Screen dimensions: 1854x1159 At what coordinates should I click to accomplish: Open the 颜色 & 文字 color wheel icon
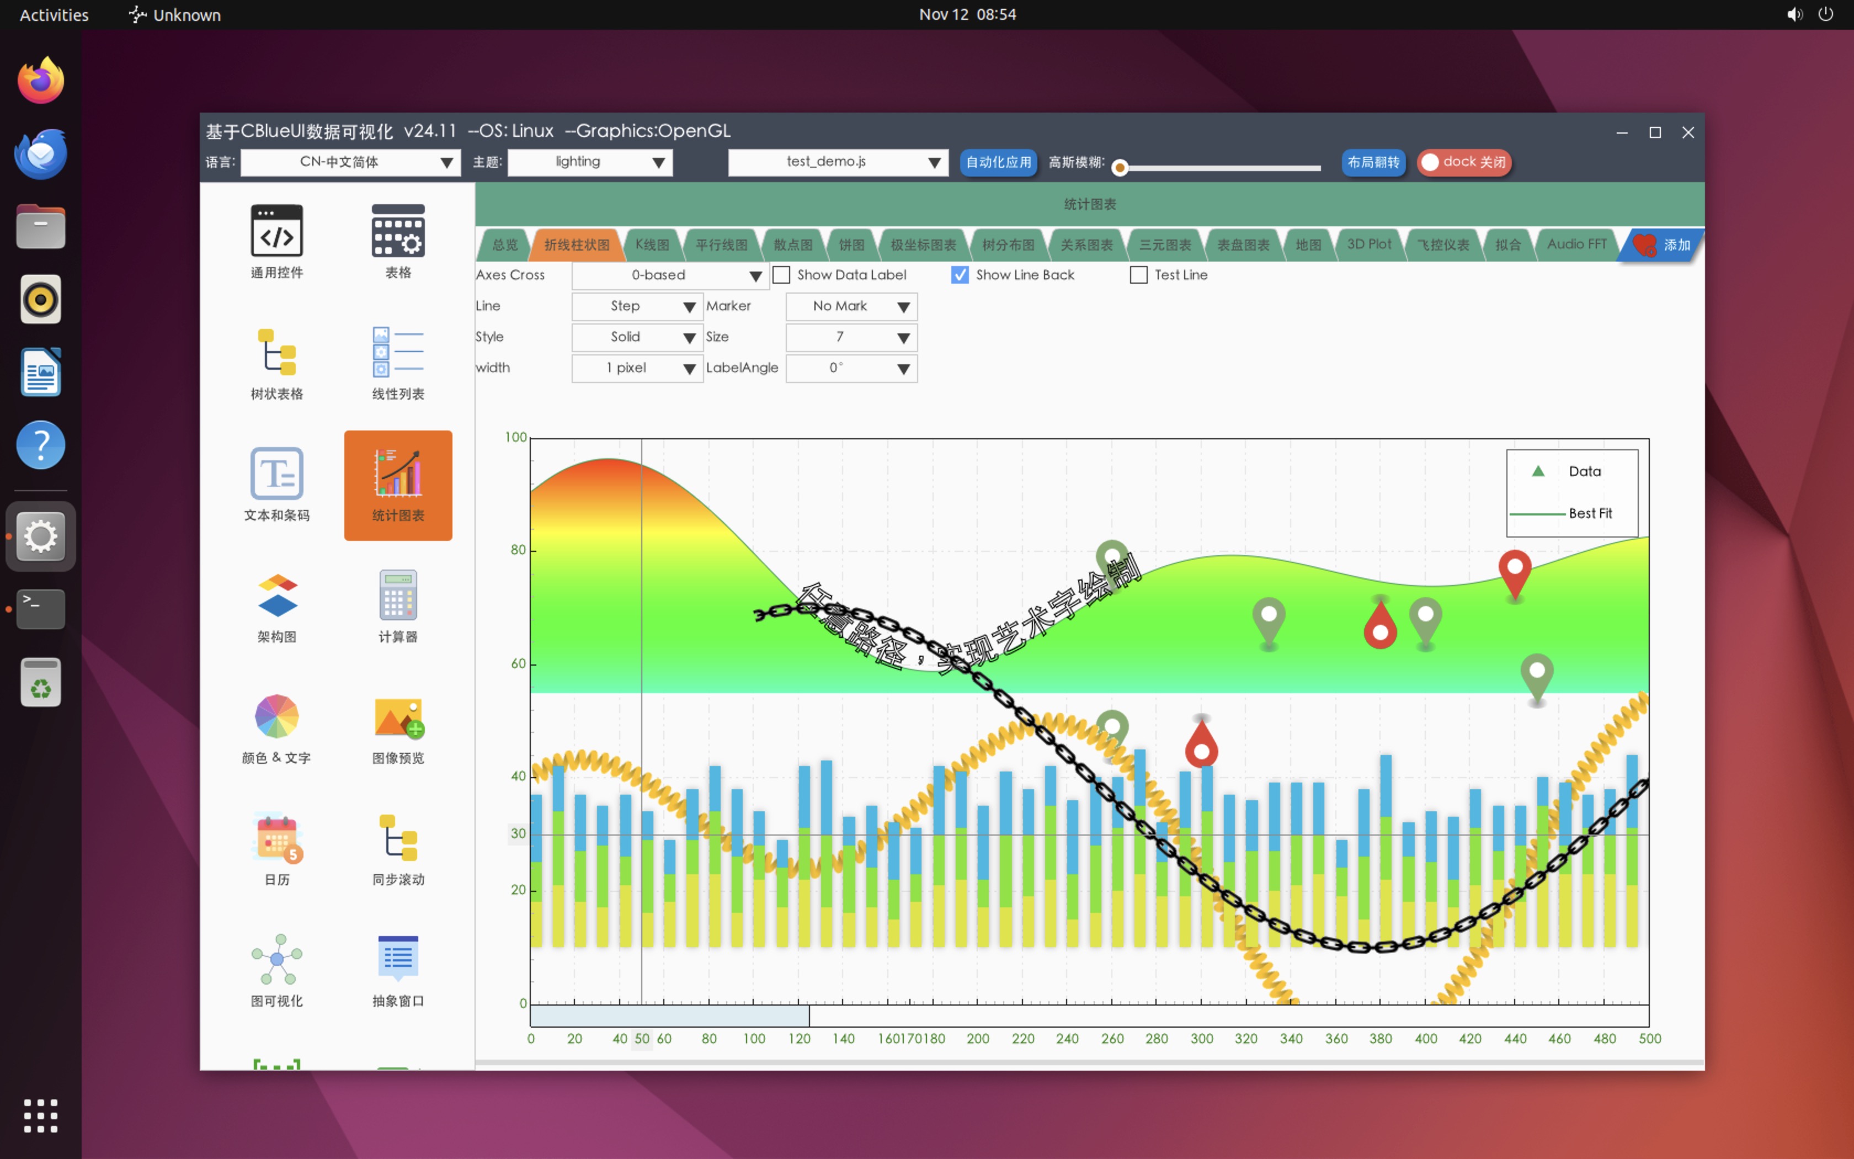click(x=276, y=717)
